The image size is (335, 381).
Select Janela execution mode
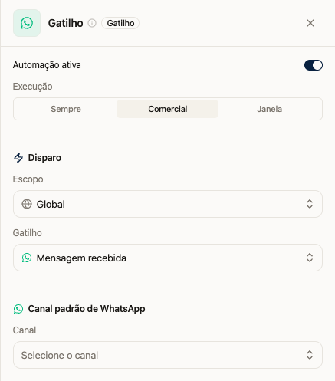270,109
